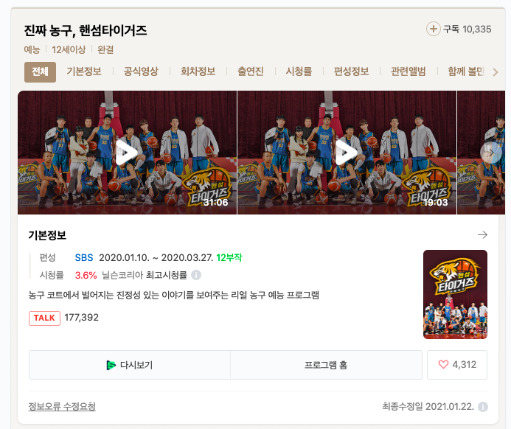Show next videos with carousel arrow
This screenshot has width=511, height=429.
(x=491, y=153)
